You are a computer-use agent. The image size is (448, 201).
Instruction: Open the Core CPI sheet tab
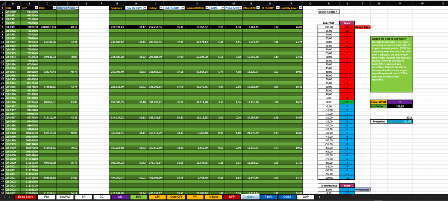[x=176, y=197]
